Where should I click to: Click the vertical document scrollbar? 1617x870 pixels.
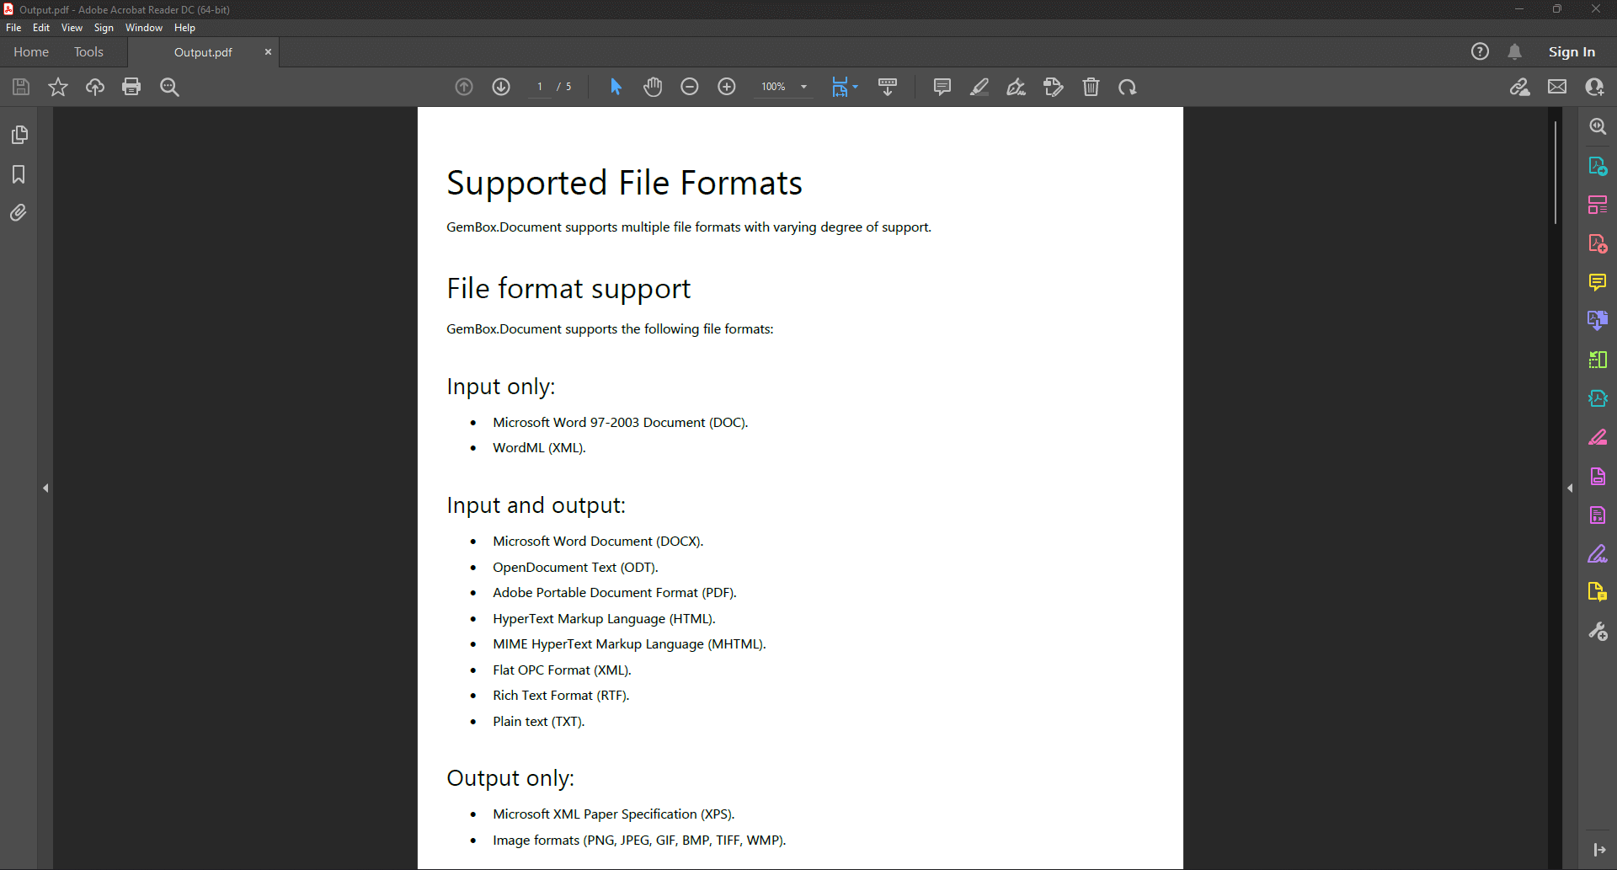click(1555, 173)
